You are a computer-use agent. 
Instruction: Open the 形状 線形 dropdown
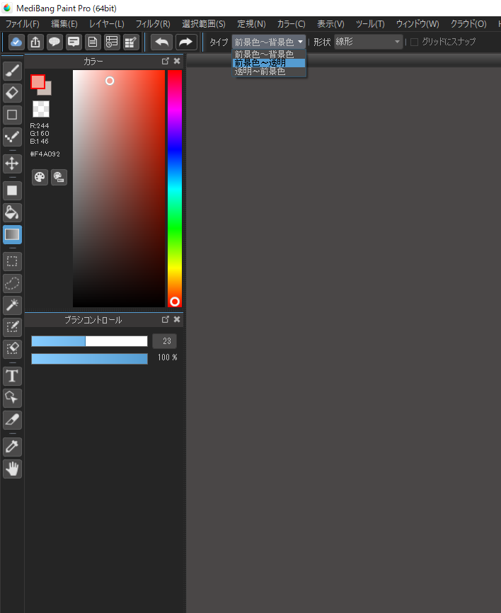pyautogui.click(x=368, y=42)
